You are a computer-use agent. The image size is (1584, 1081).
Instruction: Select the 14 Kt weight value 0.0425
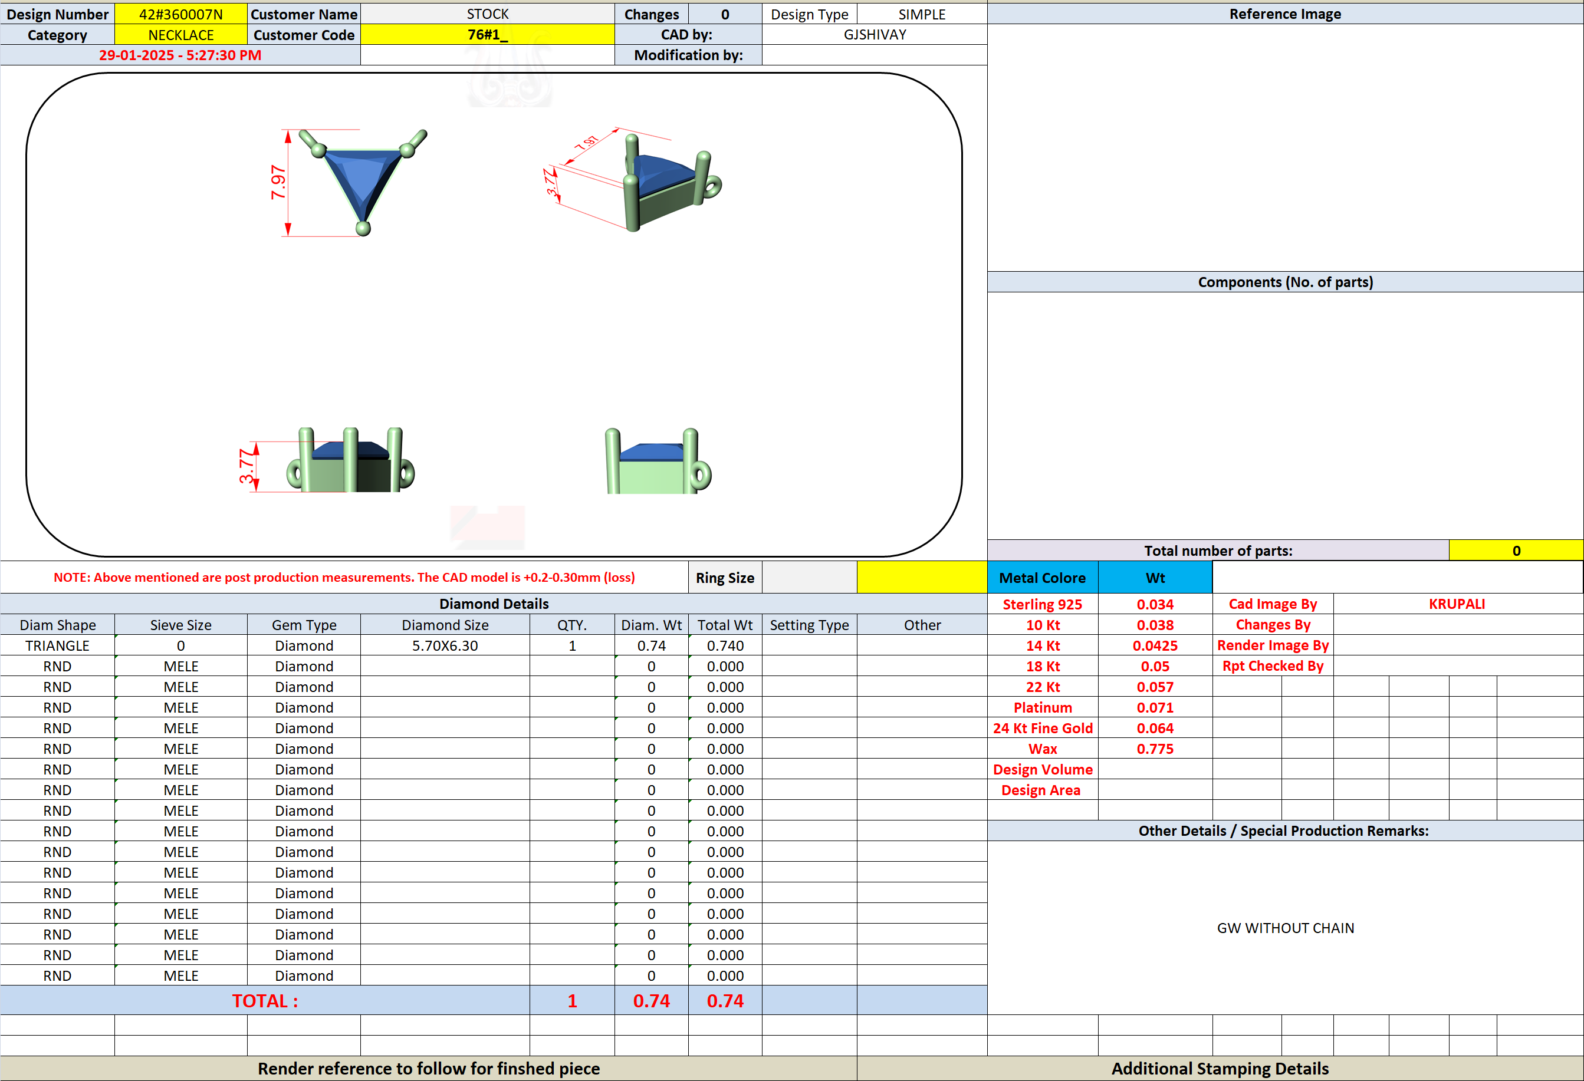coord(1155,646)
